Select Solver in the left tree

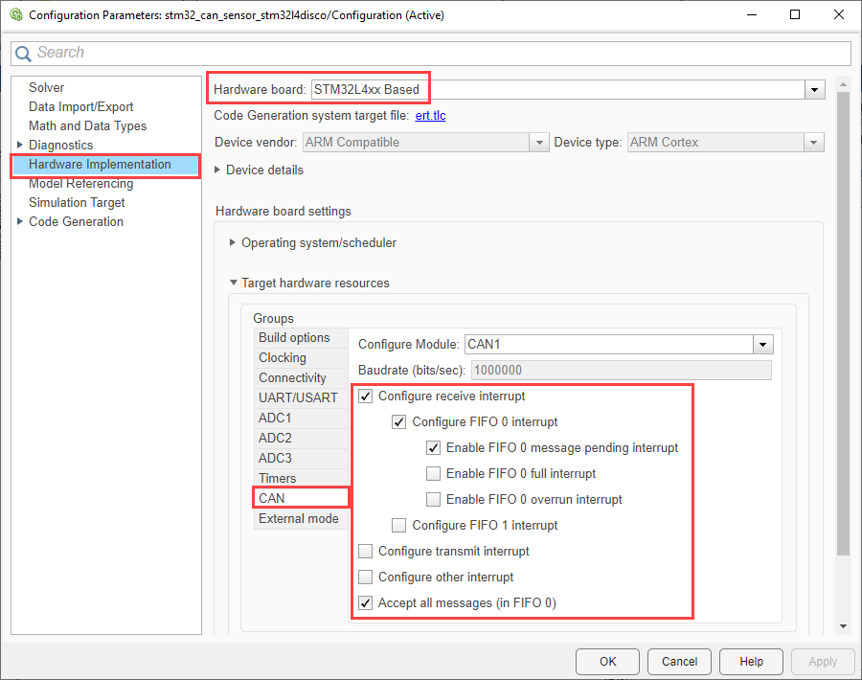point(46,87)
